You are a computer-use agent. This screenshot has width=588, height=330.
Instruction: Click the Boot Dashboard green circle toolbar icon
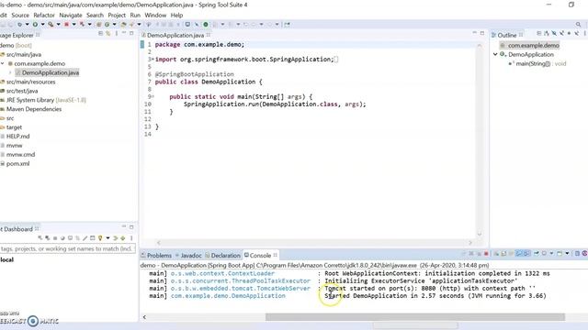(x=206, y=25)
